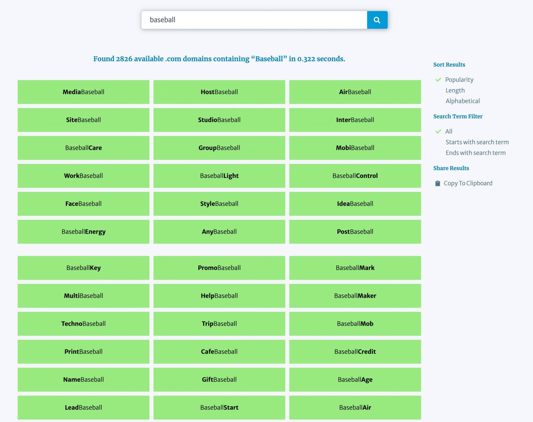Select Length under Sort Results
The image size is (533, 422).
coord(455,90)
